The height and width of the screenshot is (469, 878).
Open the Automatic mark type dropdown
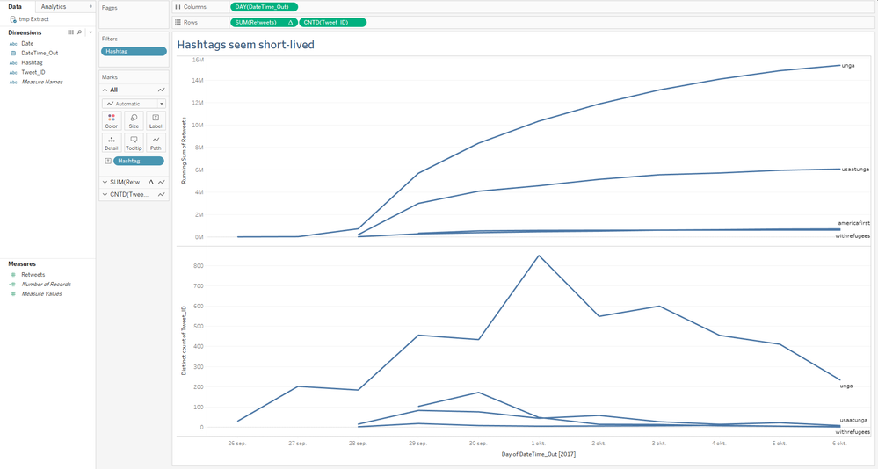134,104
